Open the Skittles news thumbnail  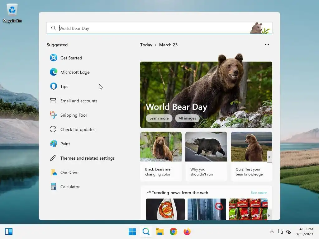tap(248, 209)
